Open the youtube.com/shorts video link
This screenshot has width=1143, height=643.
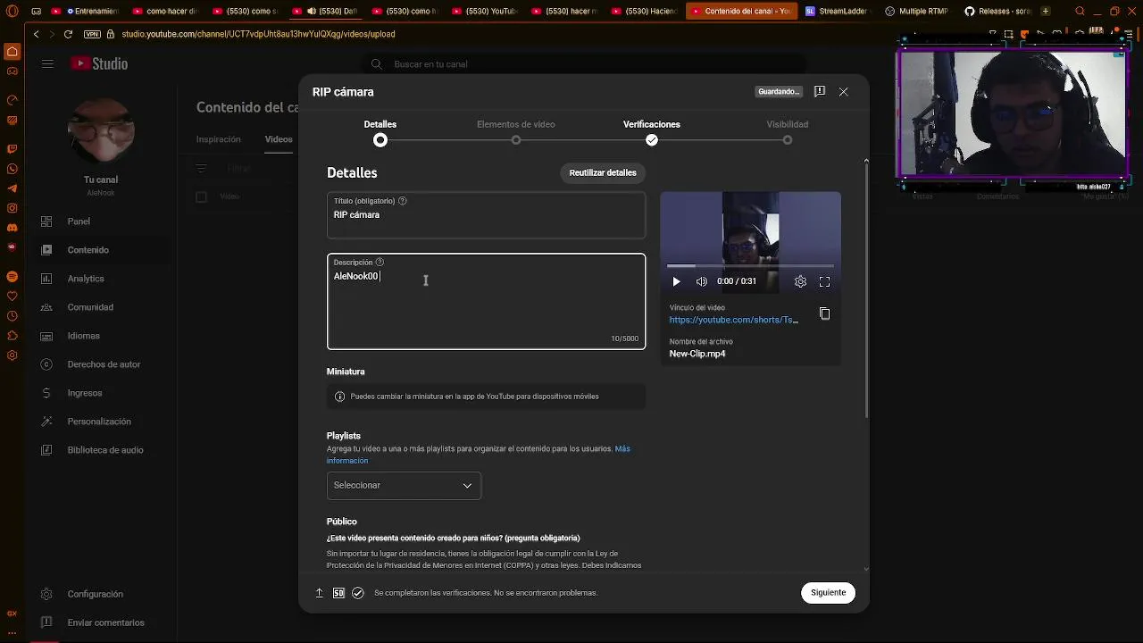point(733,320)
